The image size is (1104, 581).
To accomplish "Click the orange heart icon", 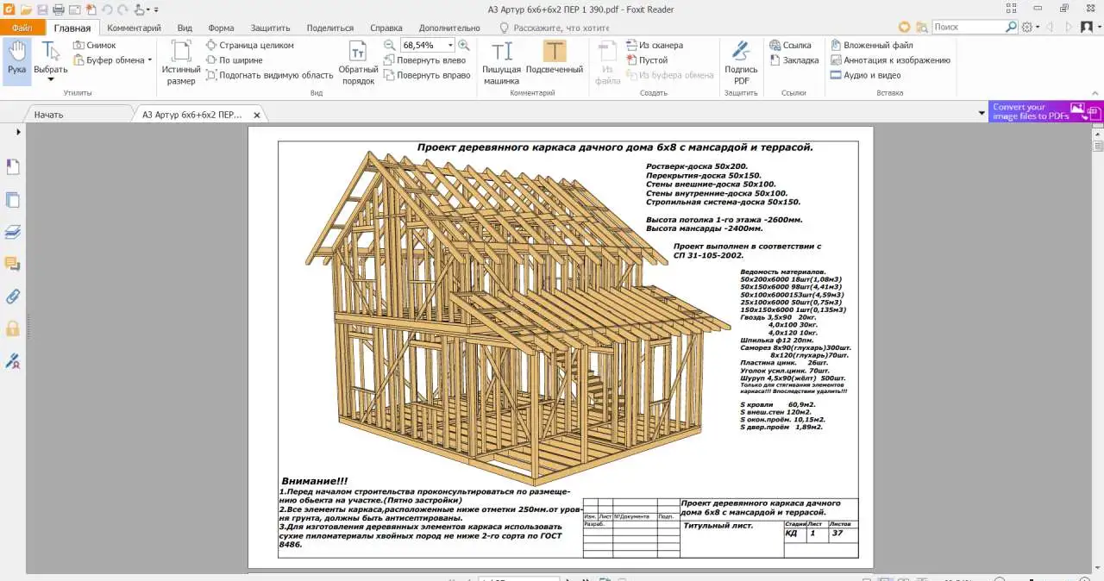I will (904, 27).
